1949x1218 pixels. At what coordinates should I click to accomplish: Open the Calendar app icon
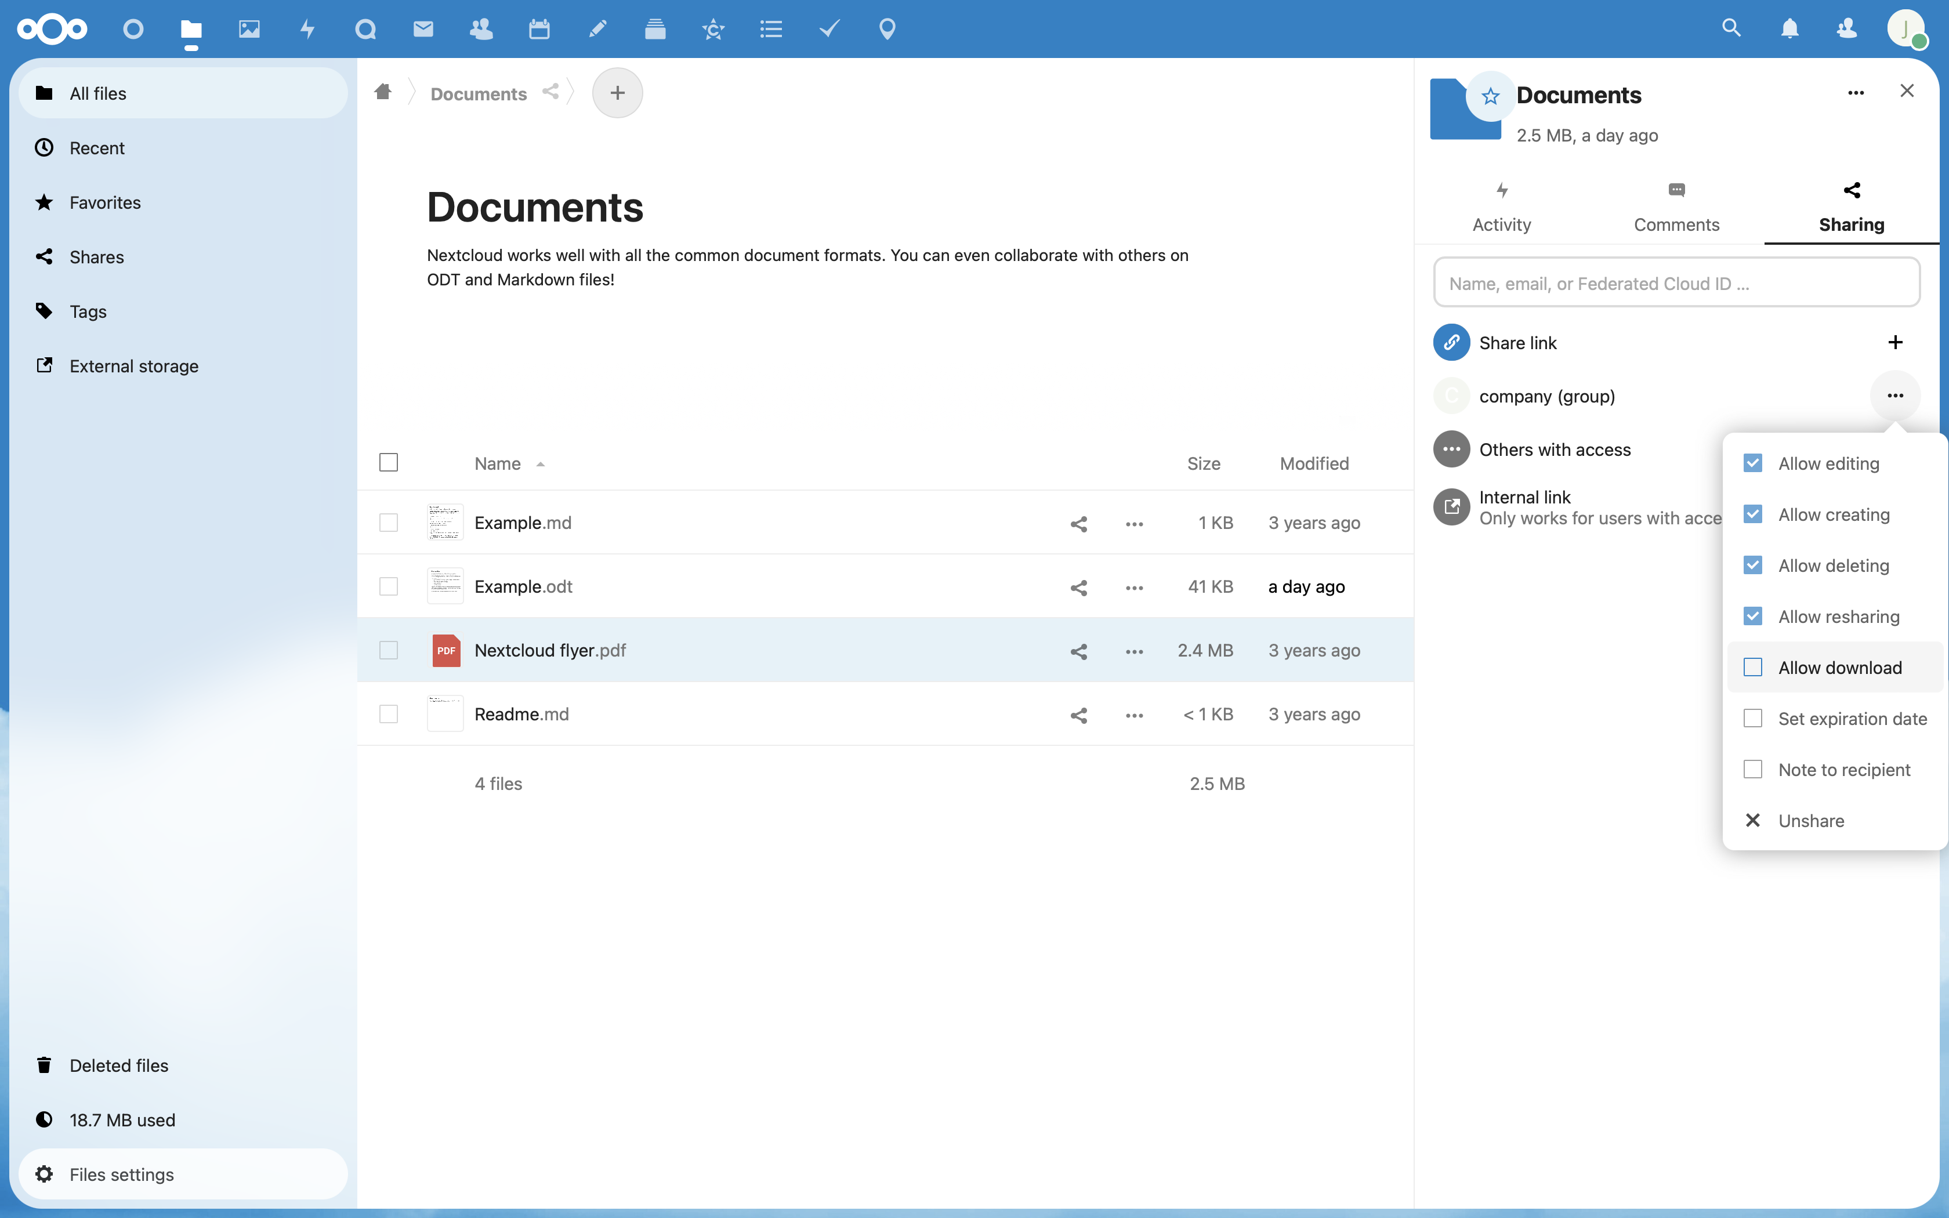pyautogui.click(x=539, y=29)
